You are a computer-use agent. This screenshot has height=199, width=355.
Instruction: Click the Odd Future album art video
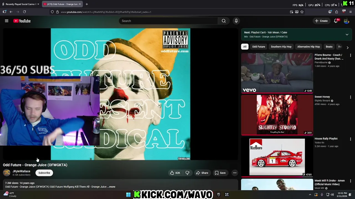pos(120,94)
